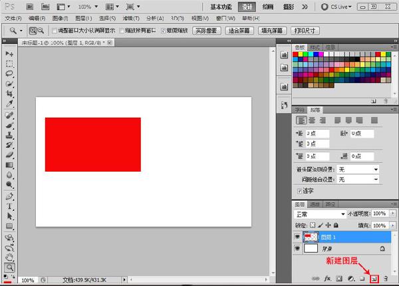Viewport: 399px width, 286px height.
Task: Switch to the 样式 panel tab
Action: tap(315, 47)
